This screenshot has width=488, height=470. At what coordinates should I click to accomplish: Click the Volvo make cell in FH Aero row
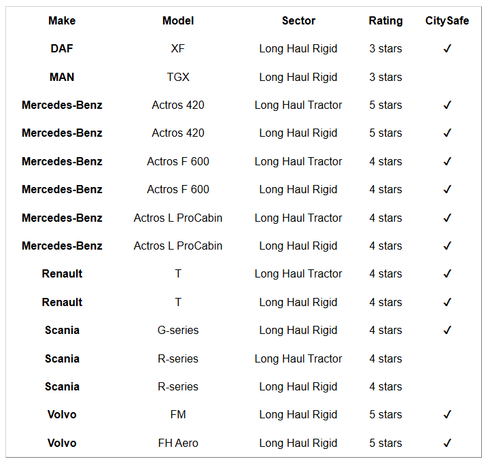[x=62, y=443]
